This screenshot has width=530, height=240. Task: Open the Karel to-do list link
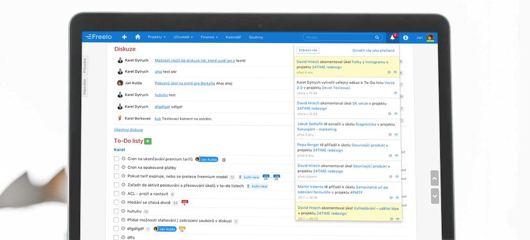tap(119, 150)
